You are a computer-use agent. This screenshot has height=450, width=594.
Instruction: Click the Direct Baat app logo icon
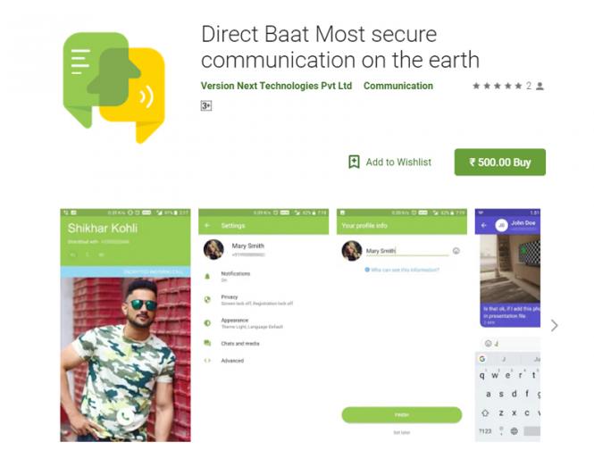114,87
